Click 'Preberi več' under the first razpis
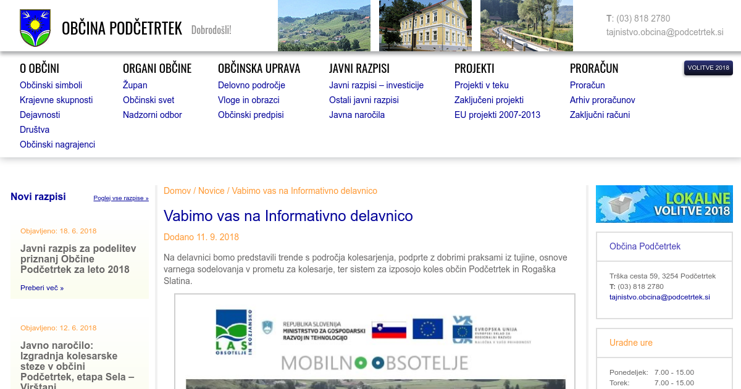 (x=41, y=288)
